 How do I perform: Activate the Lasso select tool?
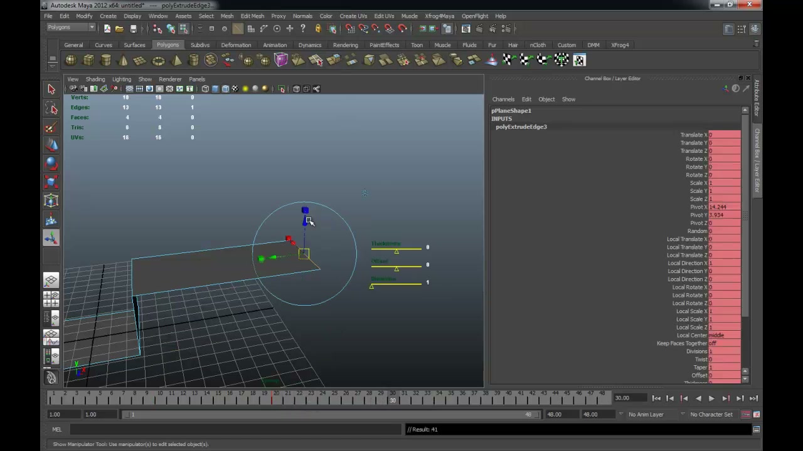[51, 109]
